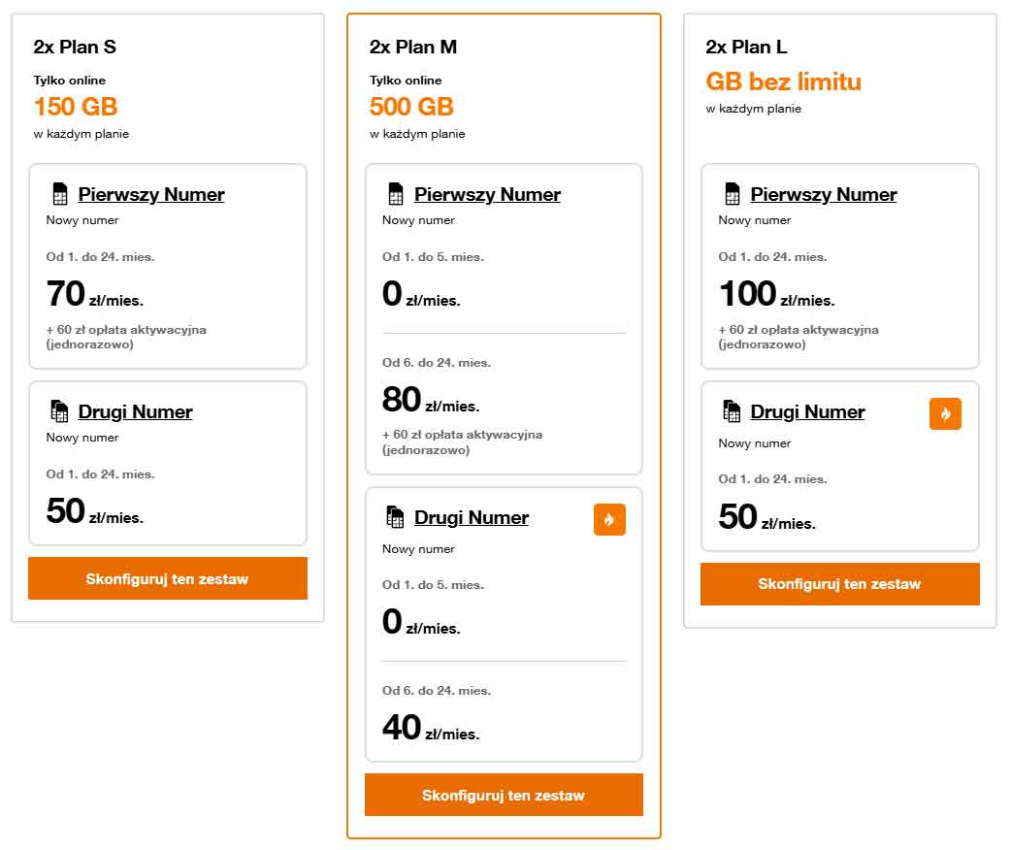The width and height of the screenshot is (1010, 850).
Task: Click Skonfiguruj ten zestaw for Plan M
Action: (504, 795)
